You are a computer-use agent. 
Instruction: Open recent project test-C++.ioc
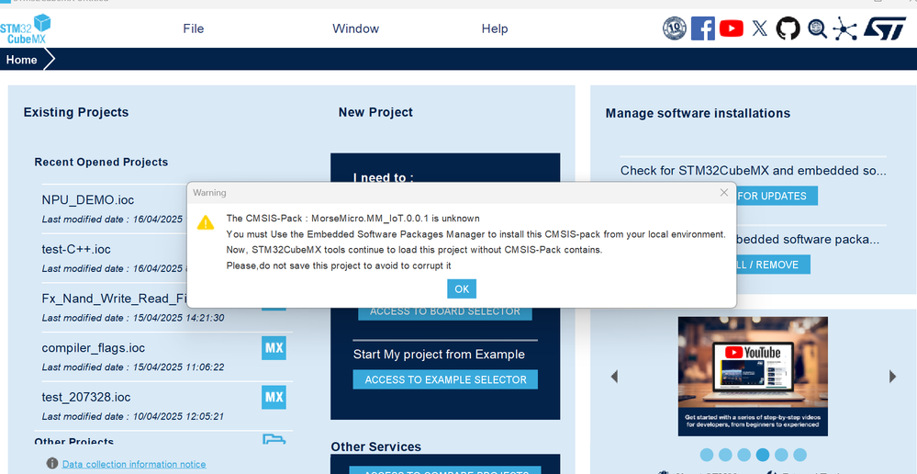click(x=76, y=249)
